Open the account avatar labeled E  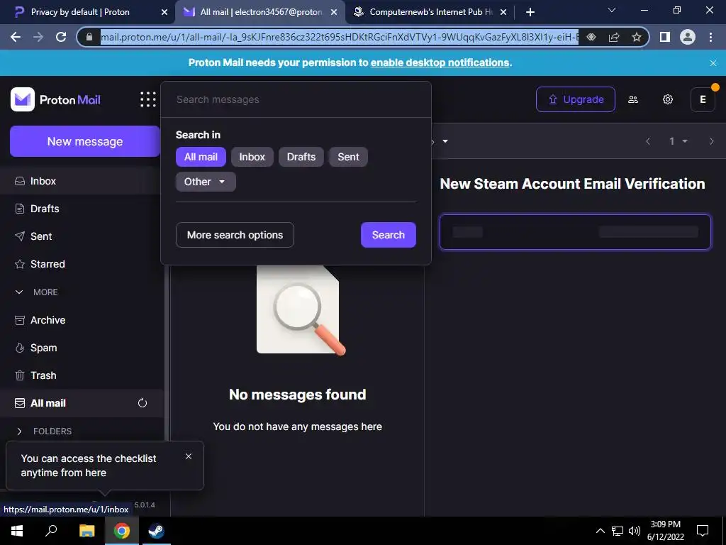click(703, 99)
